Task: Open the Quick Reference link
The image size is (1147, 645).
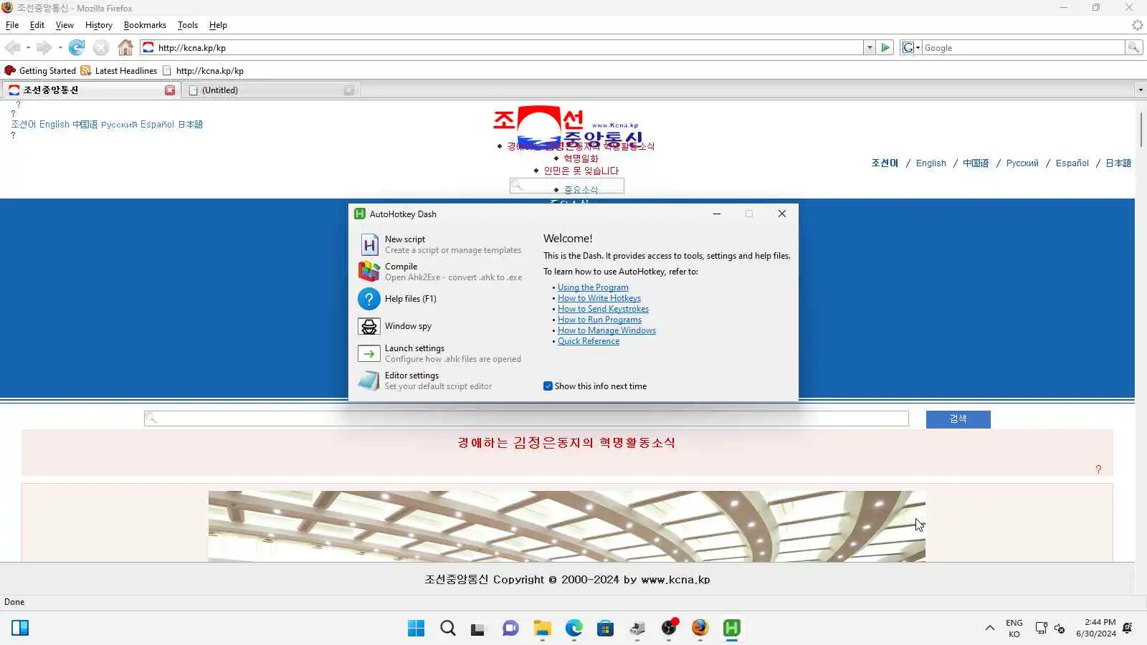Action: click(589, 341)
